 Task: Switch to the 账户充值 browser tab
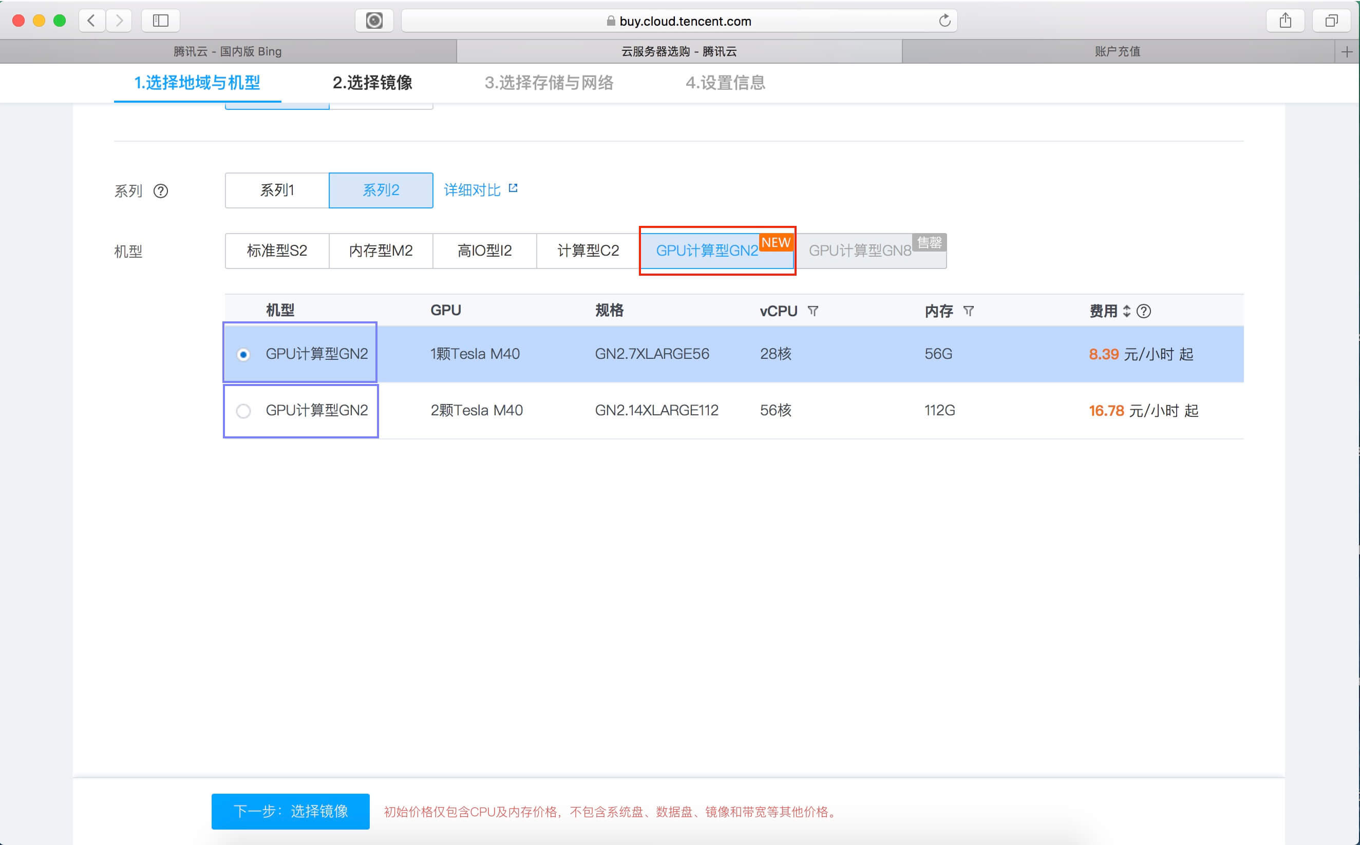pos(1117,51)
